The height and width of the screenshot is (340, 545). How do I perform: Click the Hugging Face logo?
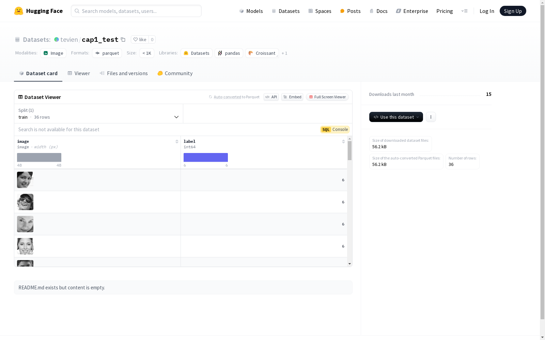[x=38, y=11]
